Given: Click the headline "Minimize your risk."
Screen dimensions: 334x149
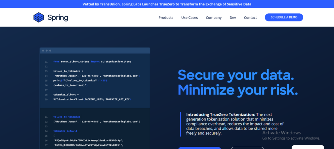Looking at the screenshot, I should tap(238, 90).
